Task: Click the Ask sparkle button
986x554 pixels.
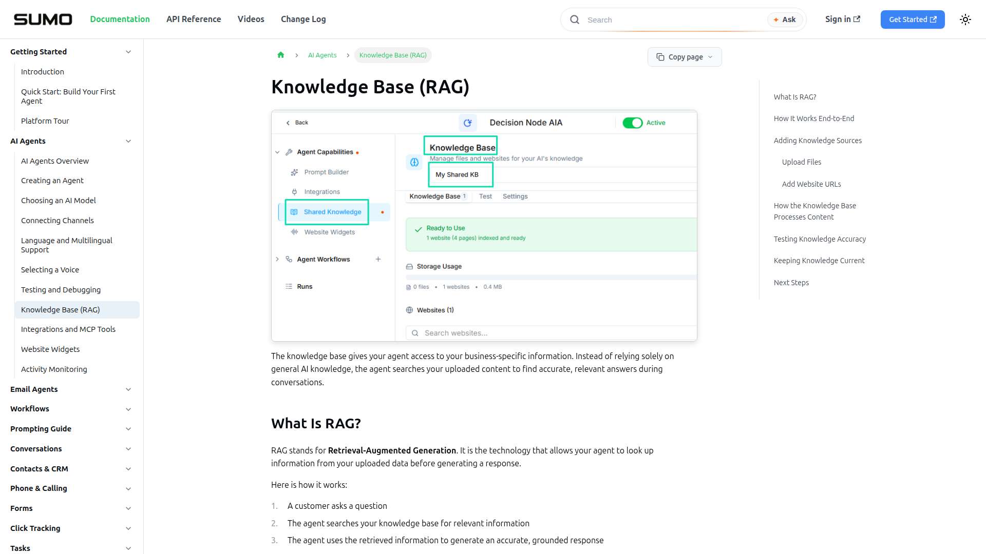Action: pos(785,19)
